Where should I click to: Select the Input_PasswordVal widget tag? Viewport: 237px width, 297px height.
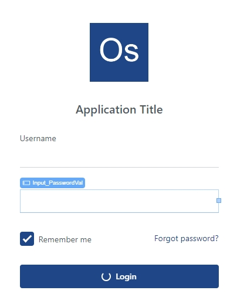[x=52, y=183]
